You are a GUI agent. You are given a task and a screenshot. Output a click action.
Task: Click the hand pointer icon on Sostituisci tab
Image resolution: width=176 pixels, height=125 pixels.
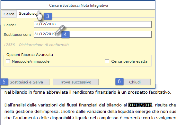40,16
